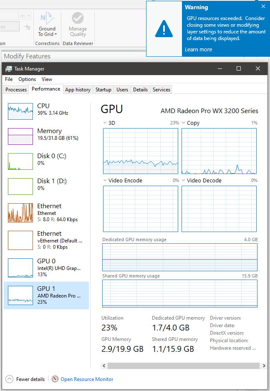The width and height of the screenshot is (270, 391).
Task: Expand the Ground To Grid dropdown arrow
Action: pyautogui.click(x=56, y=35)
